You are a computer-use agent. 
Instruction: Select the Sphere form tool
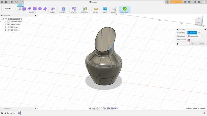[x=40, y=9]
